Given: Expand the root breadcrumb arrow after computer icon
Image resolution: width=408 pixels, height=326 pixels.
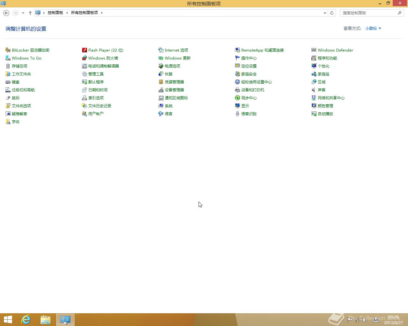Looking at the screenshot, I should [44, 13].
